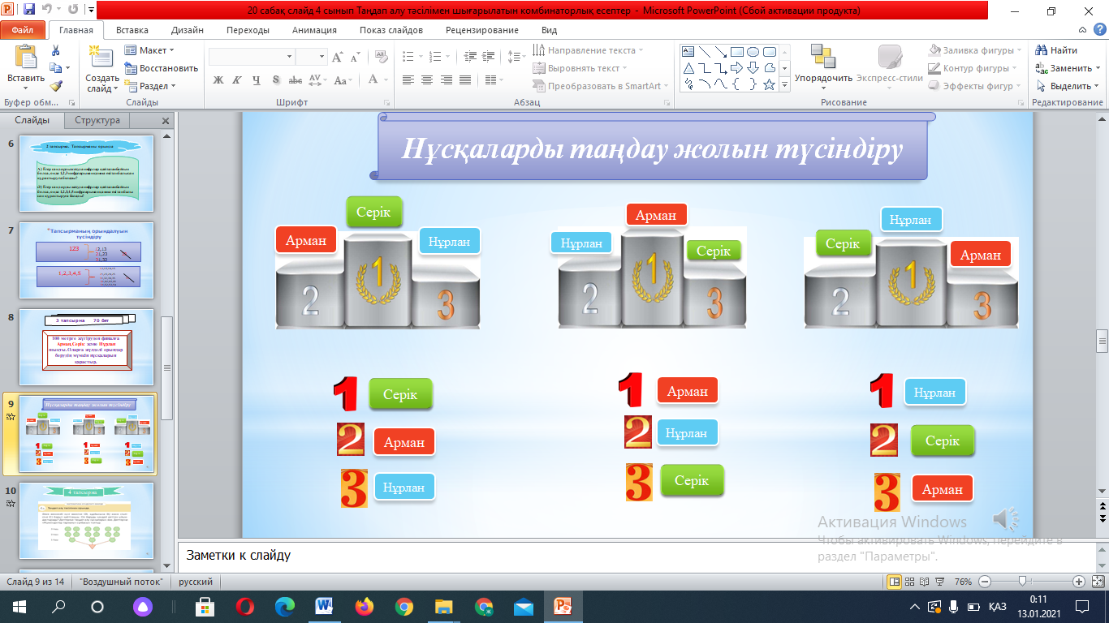Open the font size dropdown
1109x623 pixels.
[x=322, y=57]
